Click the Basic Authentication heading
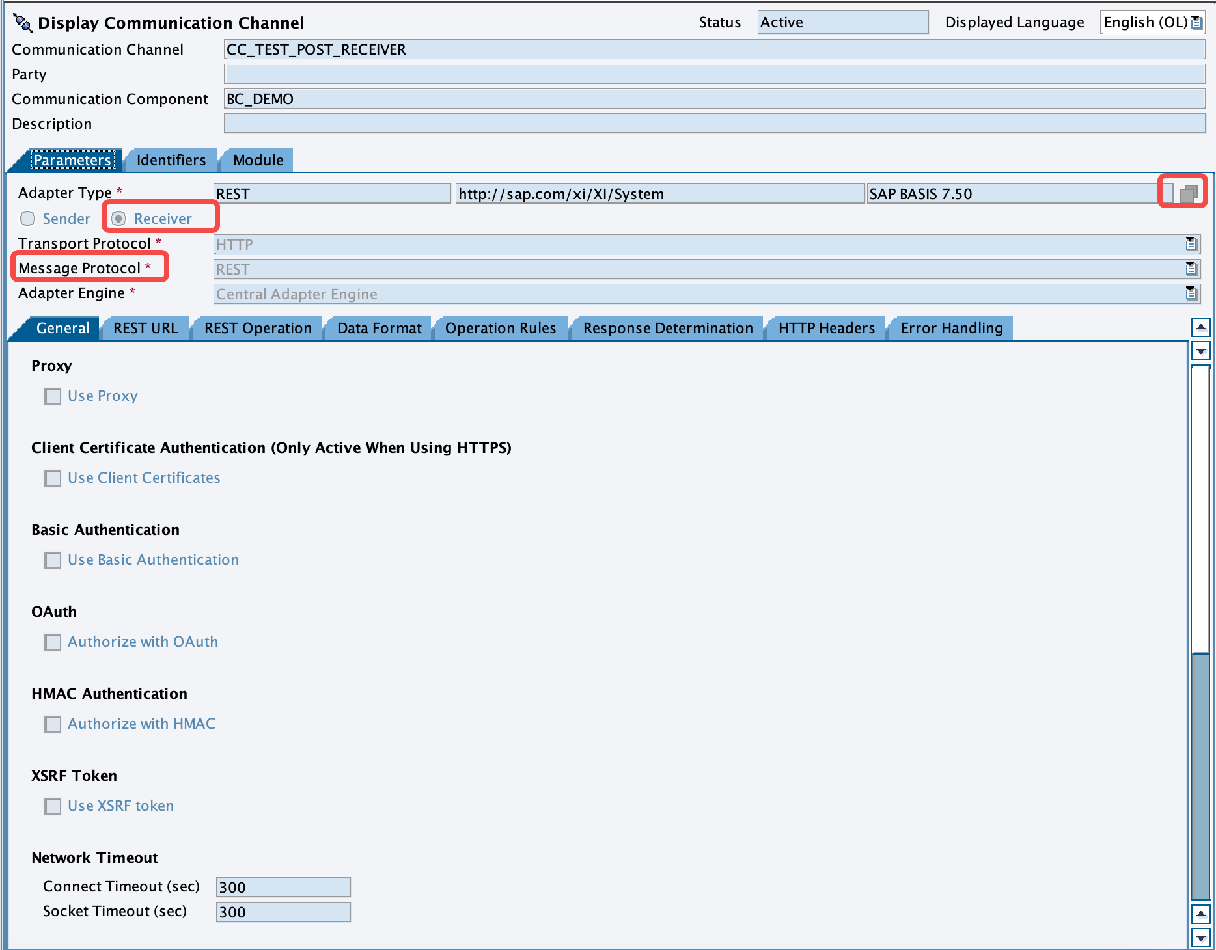1216x950 pixels. coord(105,530)
